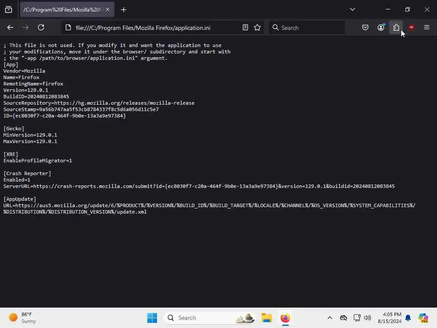This screenshot has height=328, width=437.
Task: Open the Firefox hamburger application menu
Action: (427, 27)
